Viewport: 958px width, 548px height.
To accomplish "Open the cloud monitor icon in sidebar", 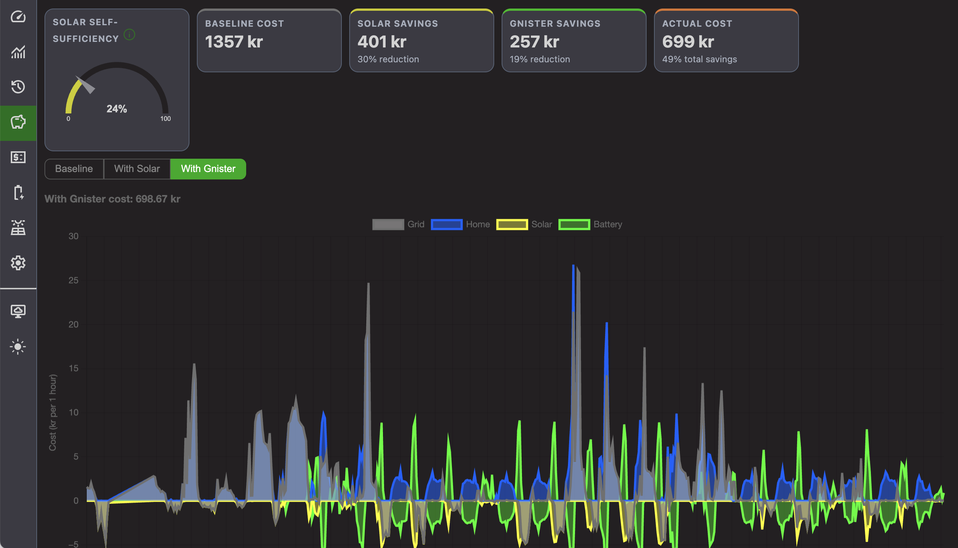I will [x=18, y=311].
